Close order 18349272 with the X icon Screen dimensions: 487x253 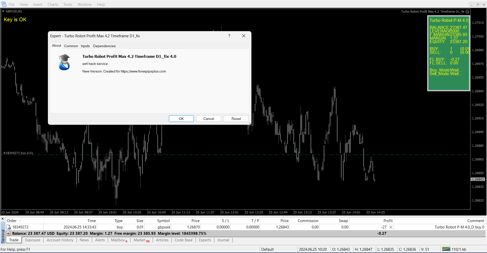coord(391,227)
